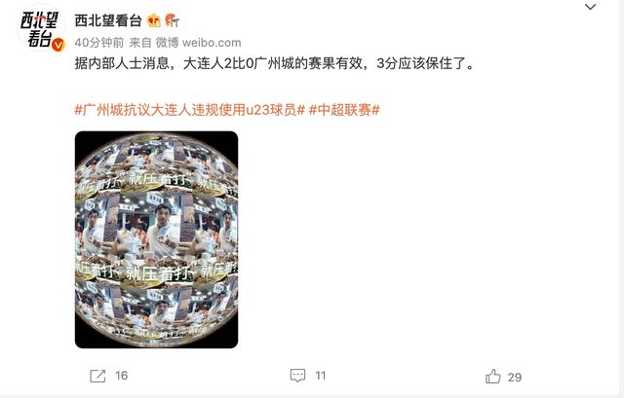Open the post timestamp 40分钟前

click(x=99, y=43)
